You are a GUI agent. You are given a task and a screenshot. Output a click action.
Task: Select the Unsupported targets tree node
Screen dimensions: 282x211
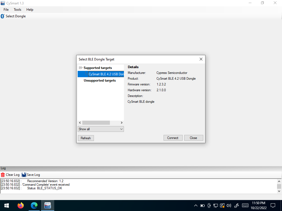coord(100,80)
